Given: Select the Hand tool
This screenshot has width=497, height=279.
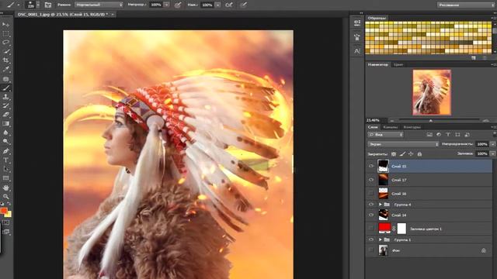Looking at the screenshot, I should [5, 188].
